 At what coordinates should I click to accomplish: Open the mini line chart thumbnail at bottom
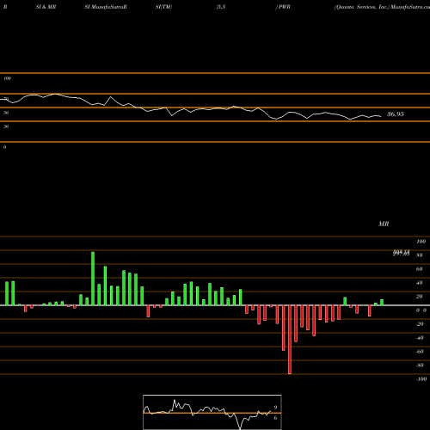tap(212, 412)
